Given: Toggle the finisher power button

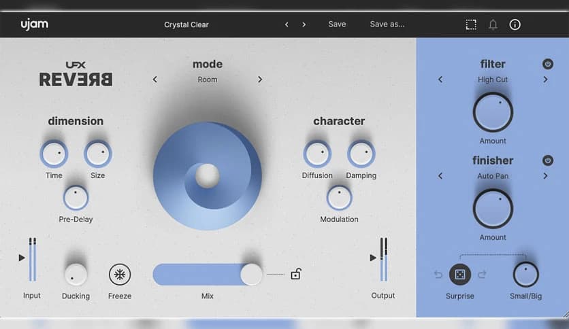Looking at the screenshot, I should [548, 160].
